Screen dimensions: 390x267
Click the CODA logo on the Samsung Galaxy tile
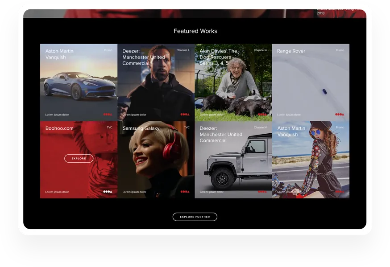185,192
